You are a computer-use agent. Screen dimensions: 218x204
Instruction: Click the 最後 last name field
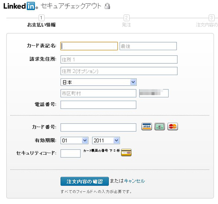point(148,46)
